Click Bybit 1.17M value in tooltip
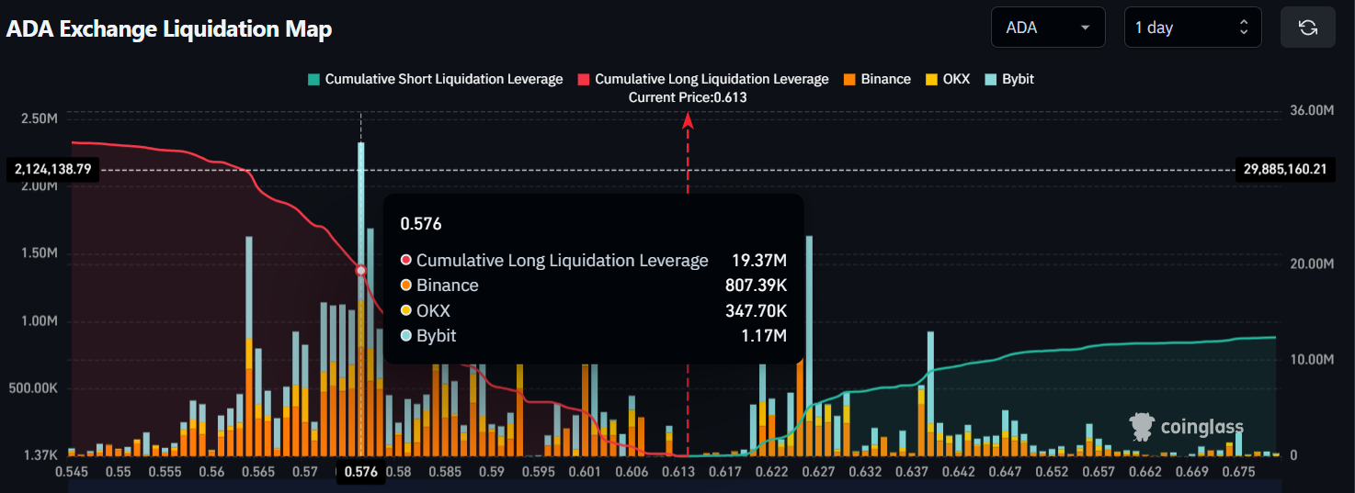 tap(765, 336)
